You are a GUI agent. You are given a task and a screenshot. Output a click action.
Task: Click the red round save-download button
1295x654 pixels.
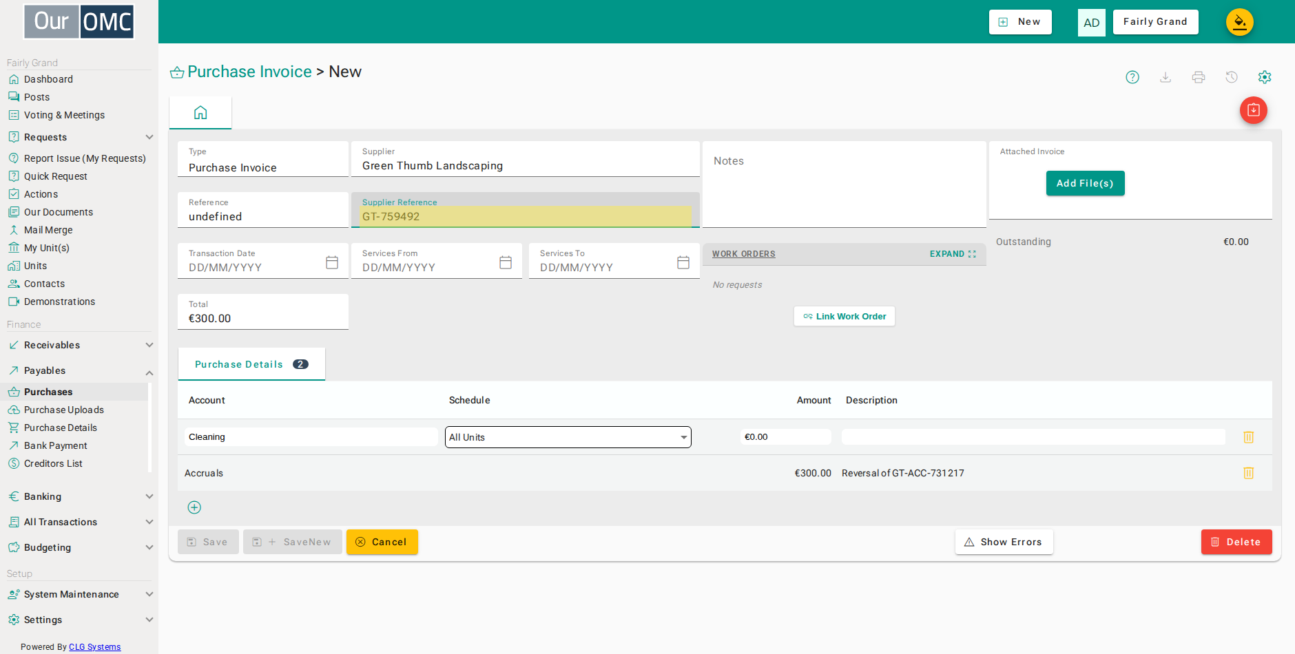1254,110
